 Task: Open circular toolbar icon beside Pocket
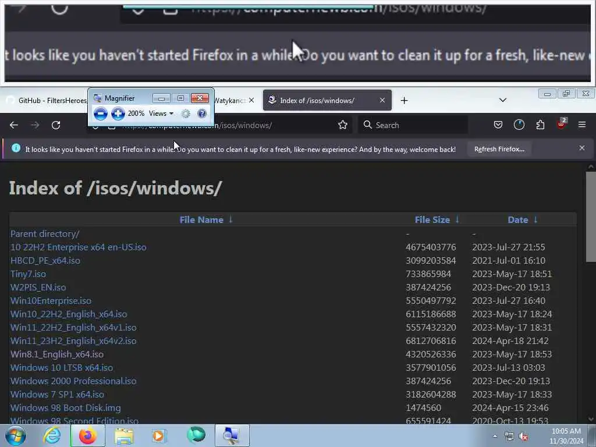point(519,125)
